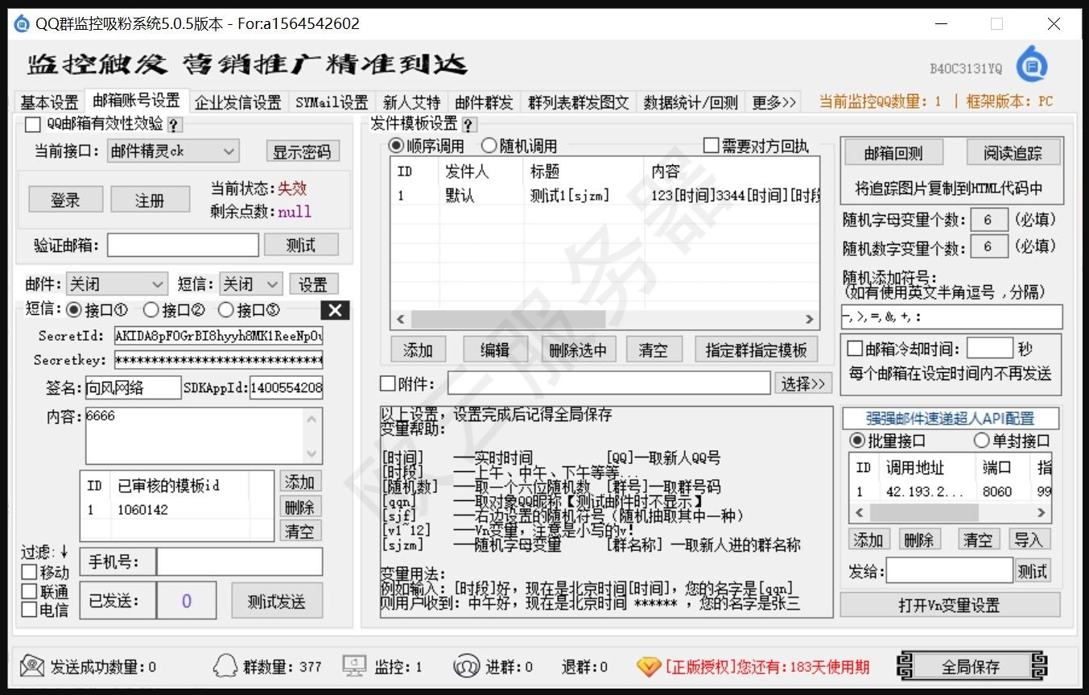Open the 邮件 dropdown set to 关闭
The image size is (1089, 695).
pos(117,284)
